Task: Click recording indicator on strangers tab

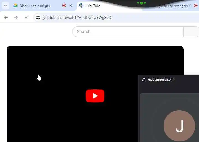Action: point(196,6)
